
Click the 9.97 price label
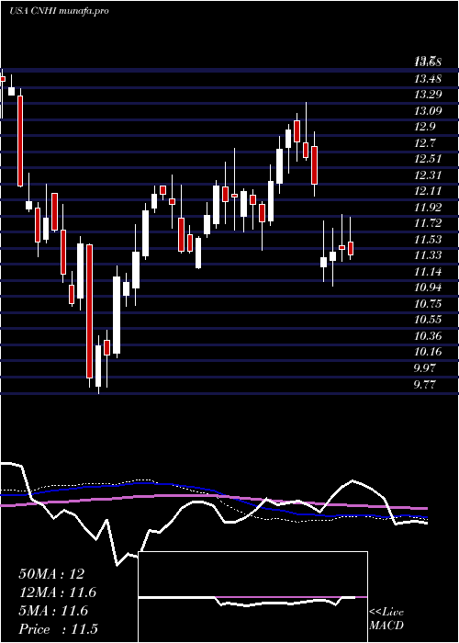click(x=424, y=367)
